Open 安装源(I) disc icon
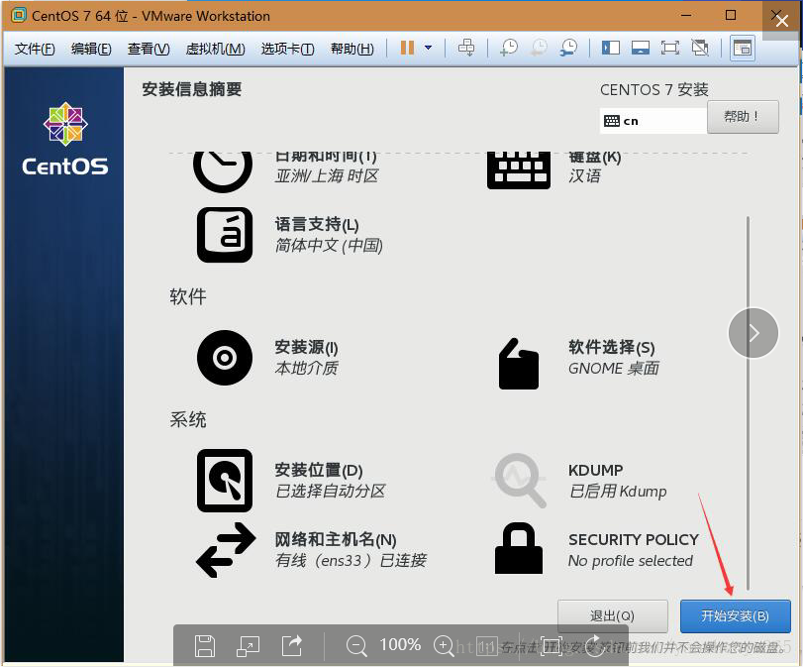803x667 pixels. tap(225, 358)
